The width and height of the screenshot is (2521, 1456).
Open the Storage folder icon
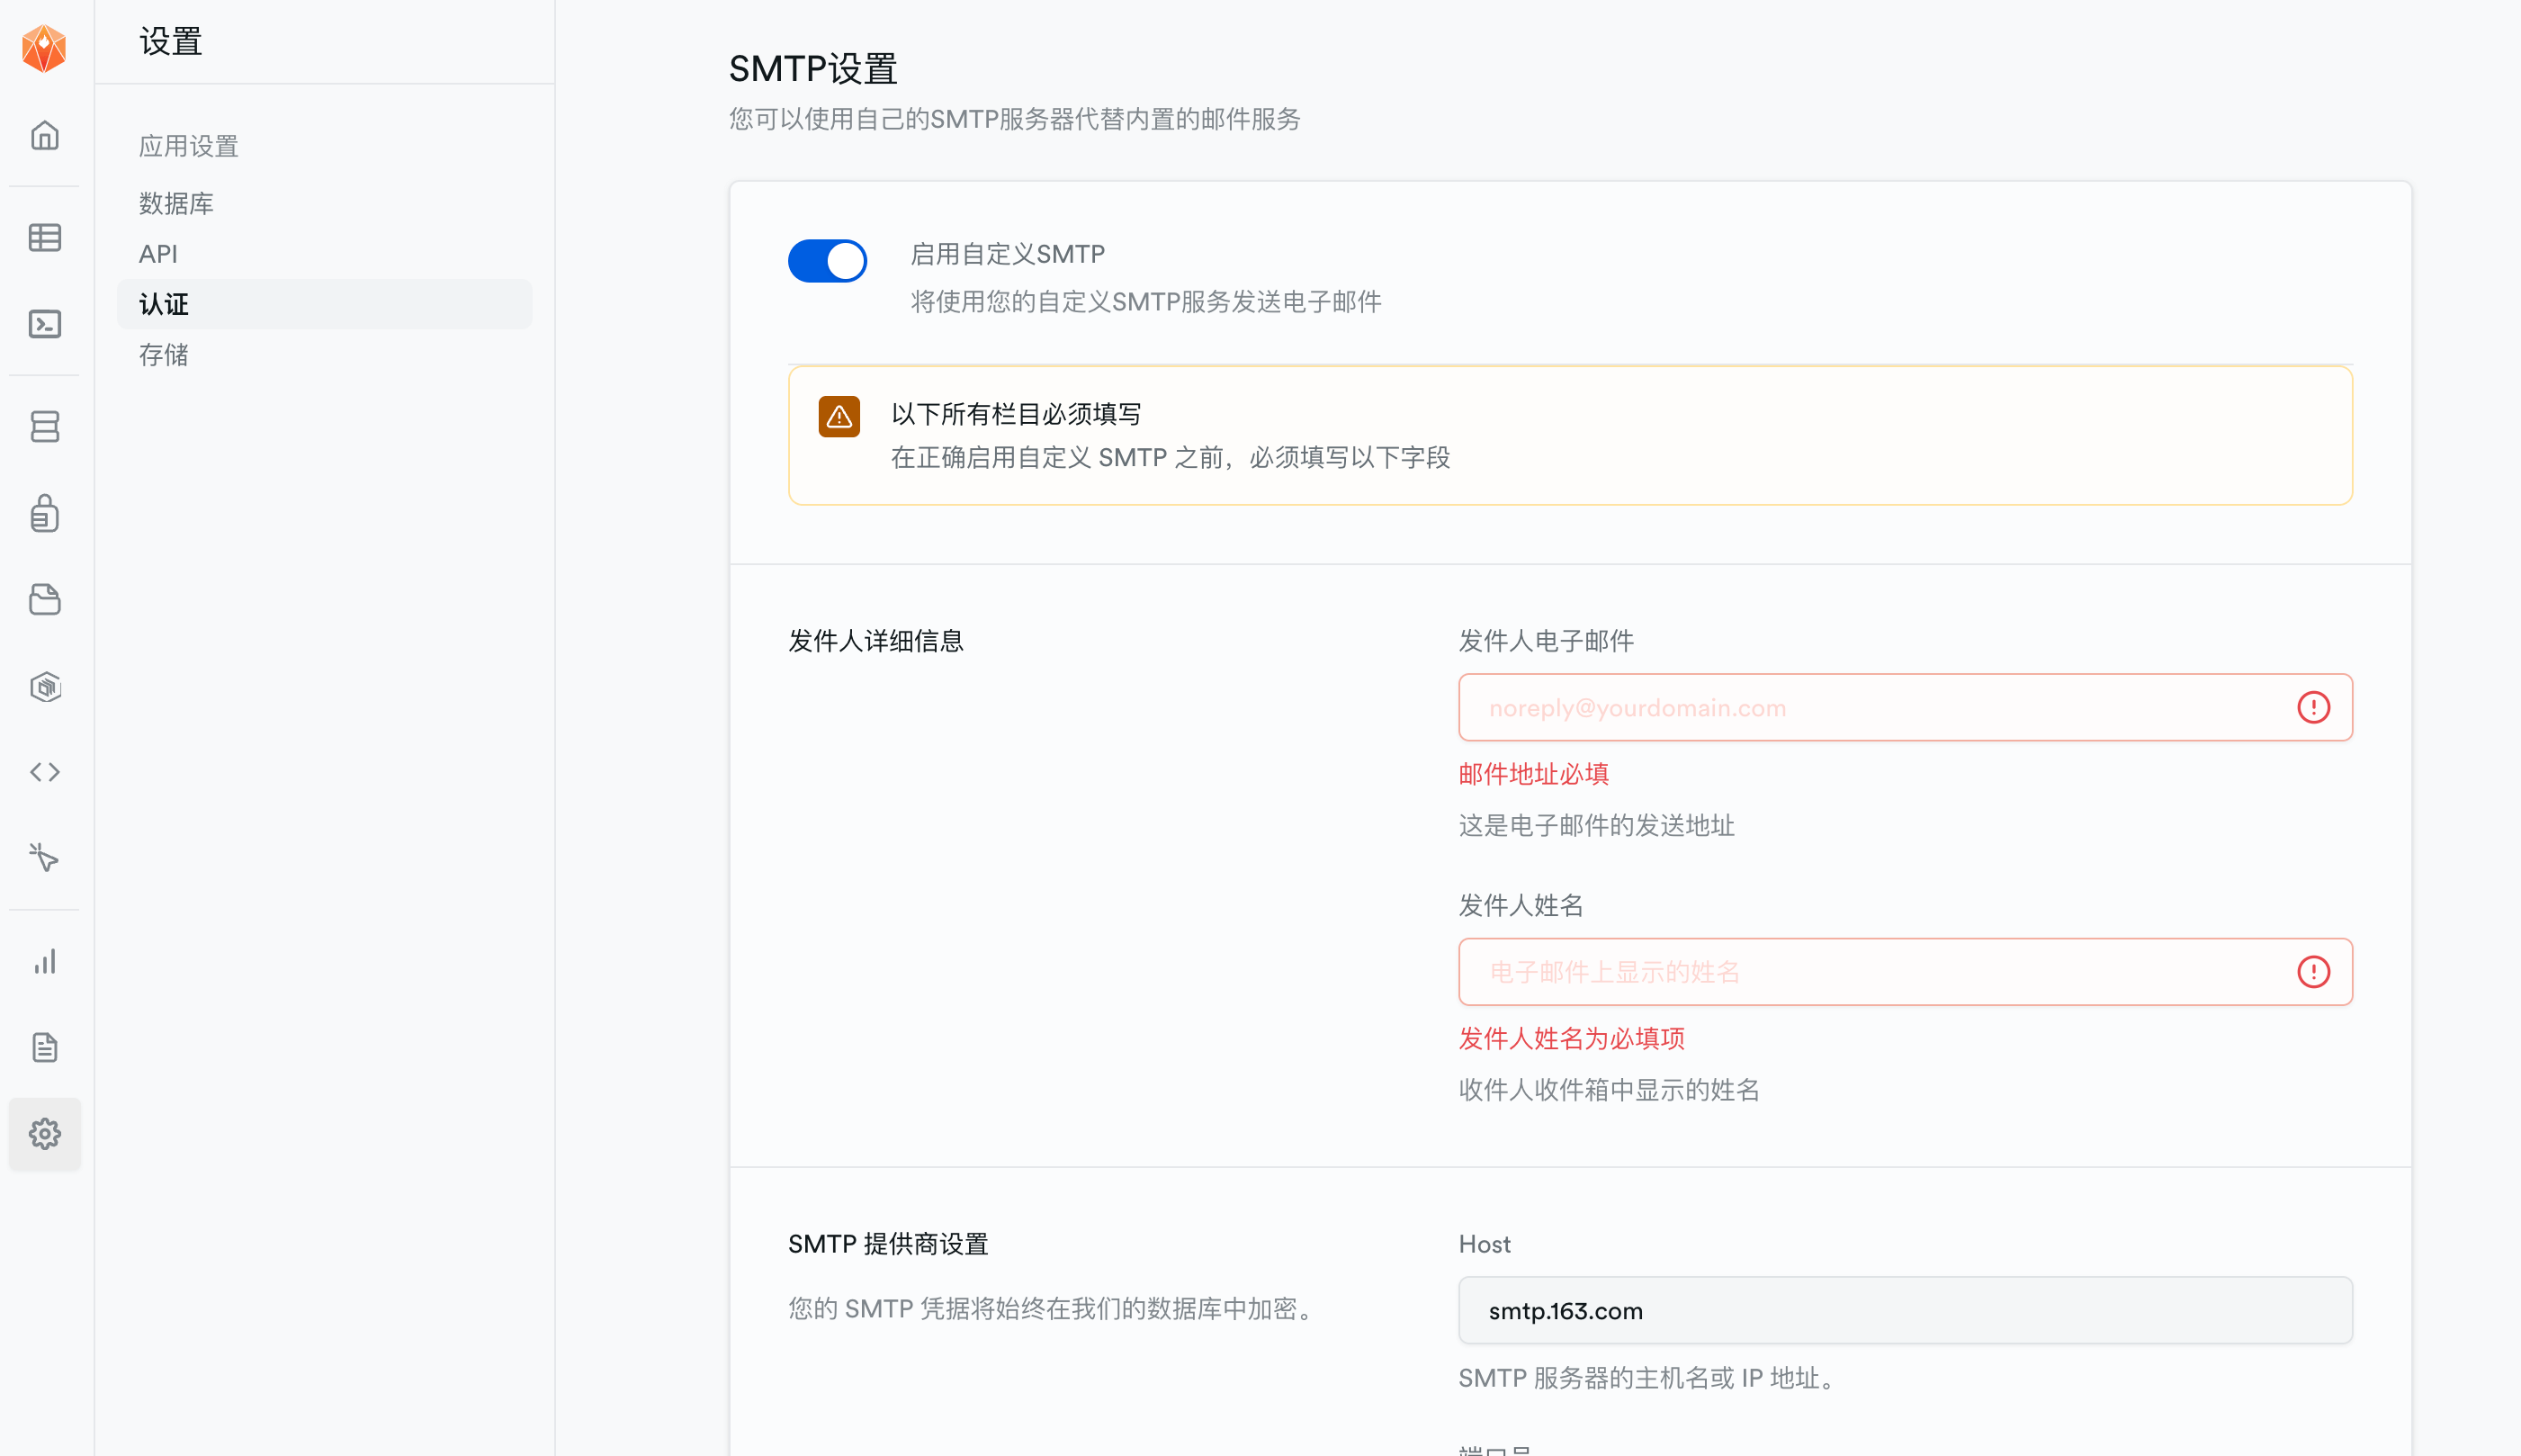(x=44, y=599)
